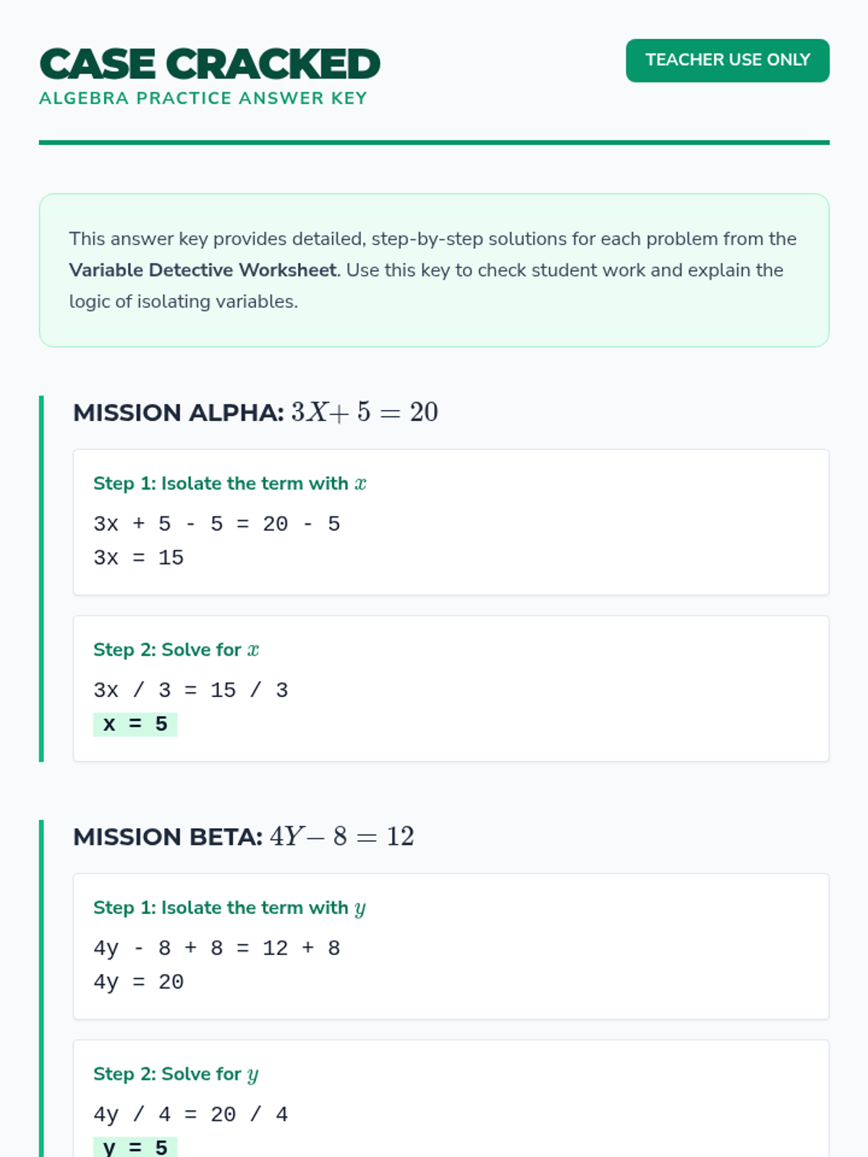Click the green divider line under the header
This screenshot has height=1157, width=868.
click(434, 142)
